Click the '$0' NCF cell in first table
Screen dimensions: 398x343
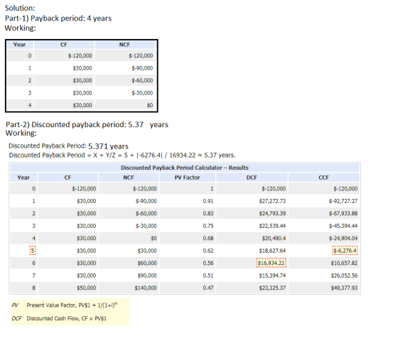coord(150,105)
